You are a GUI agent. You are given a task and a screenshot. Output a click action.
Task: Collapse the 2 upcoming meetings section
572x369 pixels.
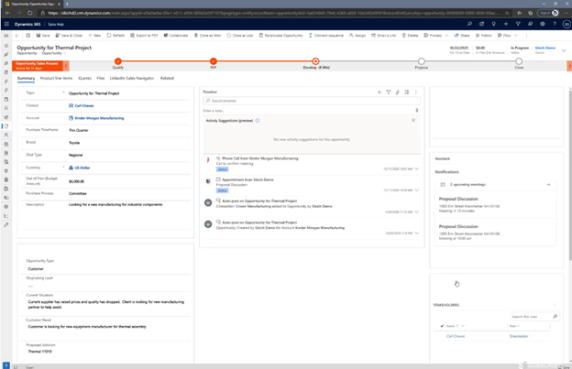[549, 185]
